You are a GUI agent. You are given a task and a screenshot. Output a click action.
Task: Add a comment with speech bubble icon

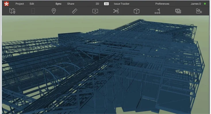(95, 11)
